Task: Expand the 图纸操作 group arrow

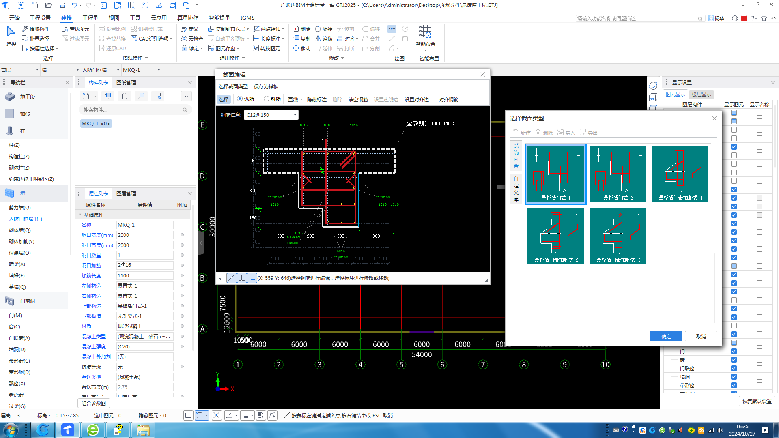Action: click(x=146, y=58)
